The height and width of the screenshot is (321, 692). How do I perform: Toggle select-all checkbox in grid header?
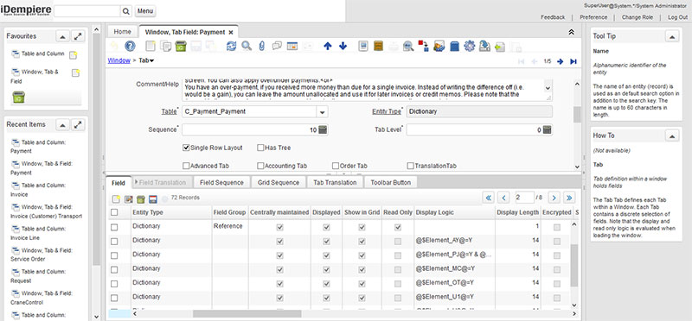pos(114,212)
